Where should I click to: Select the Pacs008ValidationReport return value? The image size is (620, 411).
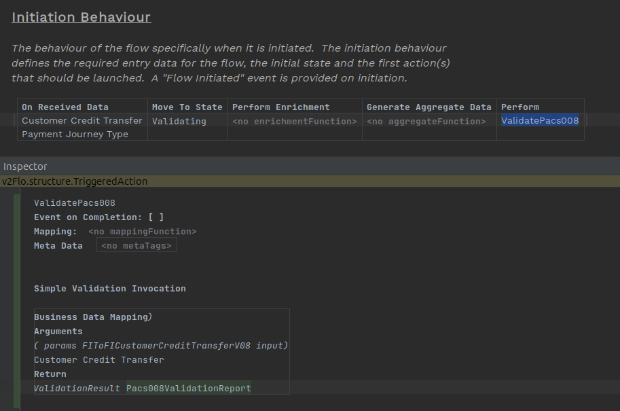tap(187, 388)
